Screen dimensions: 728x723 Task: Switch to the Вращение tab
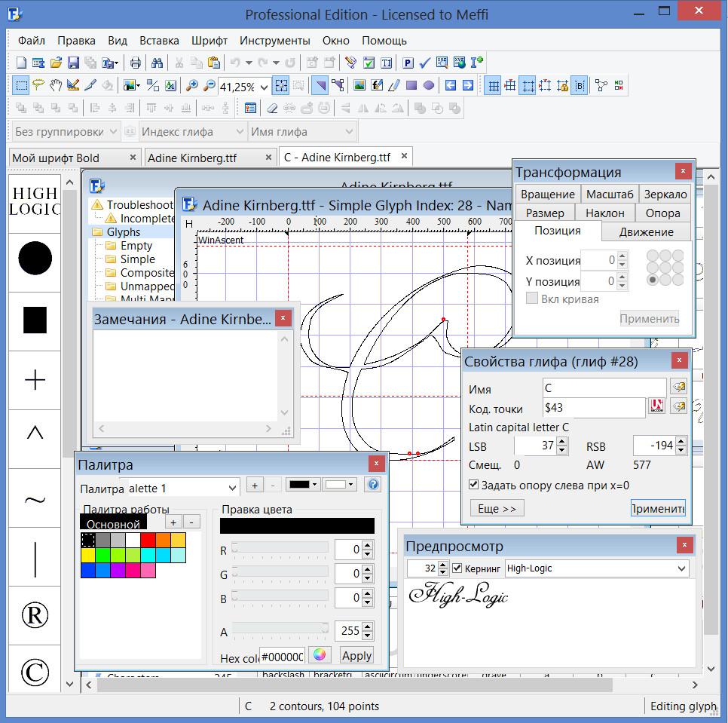click(x=547, y=194)
